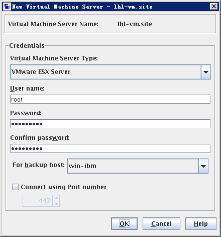Click the Connect using Port number label
This screenshot has width=221, height=237.
tap(64, 187)
